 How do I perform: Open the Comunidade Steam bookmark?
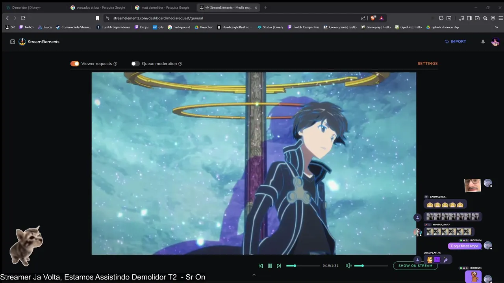point(73,27)
